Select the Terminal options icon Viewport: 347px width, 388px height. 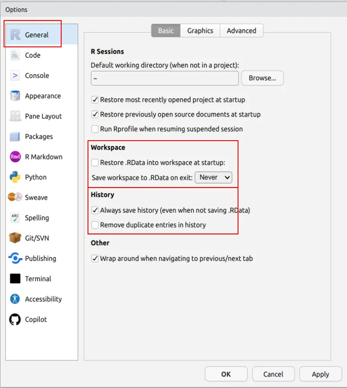point(15,279)
